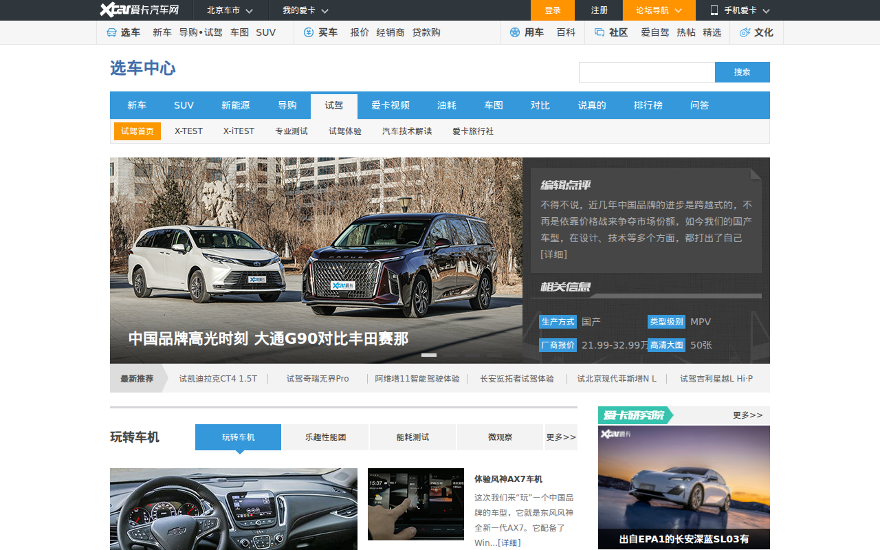
Task: Open the G90 vs 赛那 hero banner image
Action: point(316,261)
